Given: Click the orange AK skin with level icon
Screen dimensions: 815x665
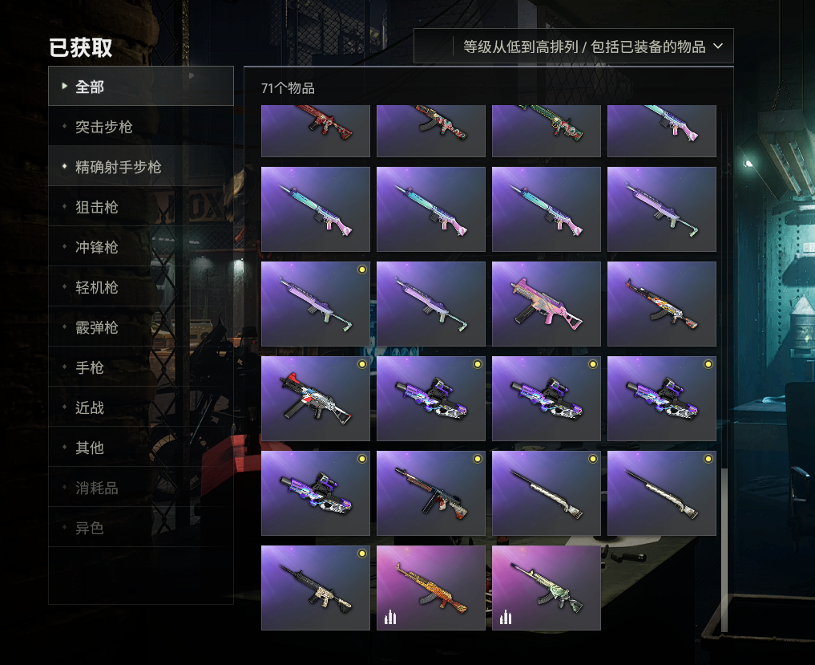Looking at the screenshot, I should [431, 588].
